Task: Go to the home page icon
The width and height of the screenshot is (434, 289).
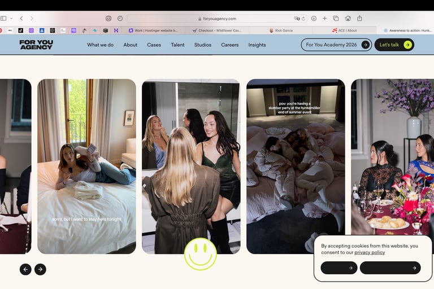Action: click(x=348, y=19)
